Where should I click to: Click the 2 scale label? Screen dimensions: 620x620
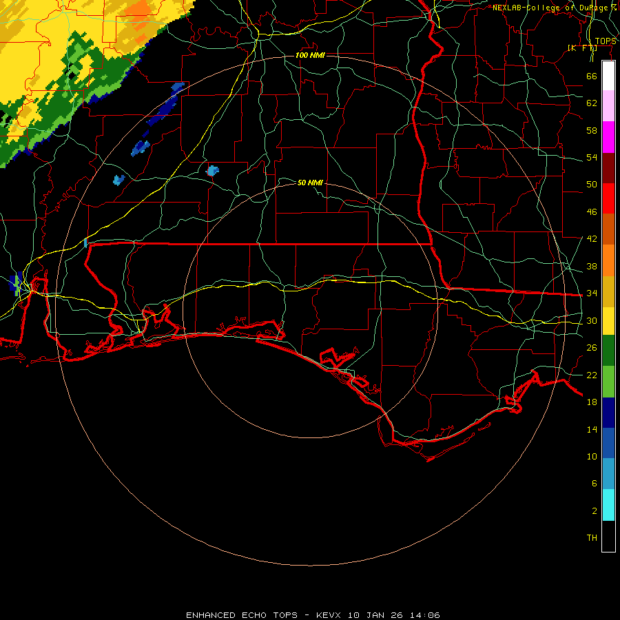[x=595, y=511]
